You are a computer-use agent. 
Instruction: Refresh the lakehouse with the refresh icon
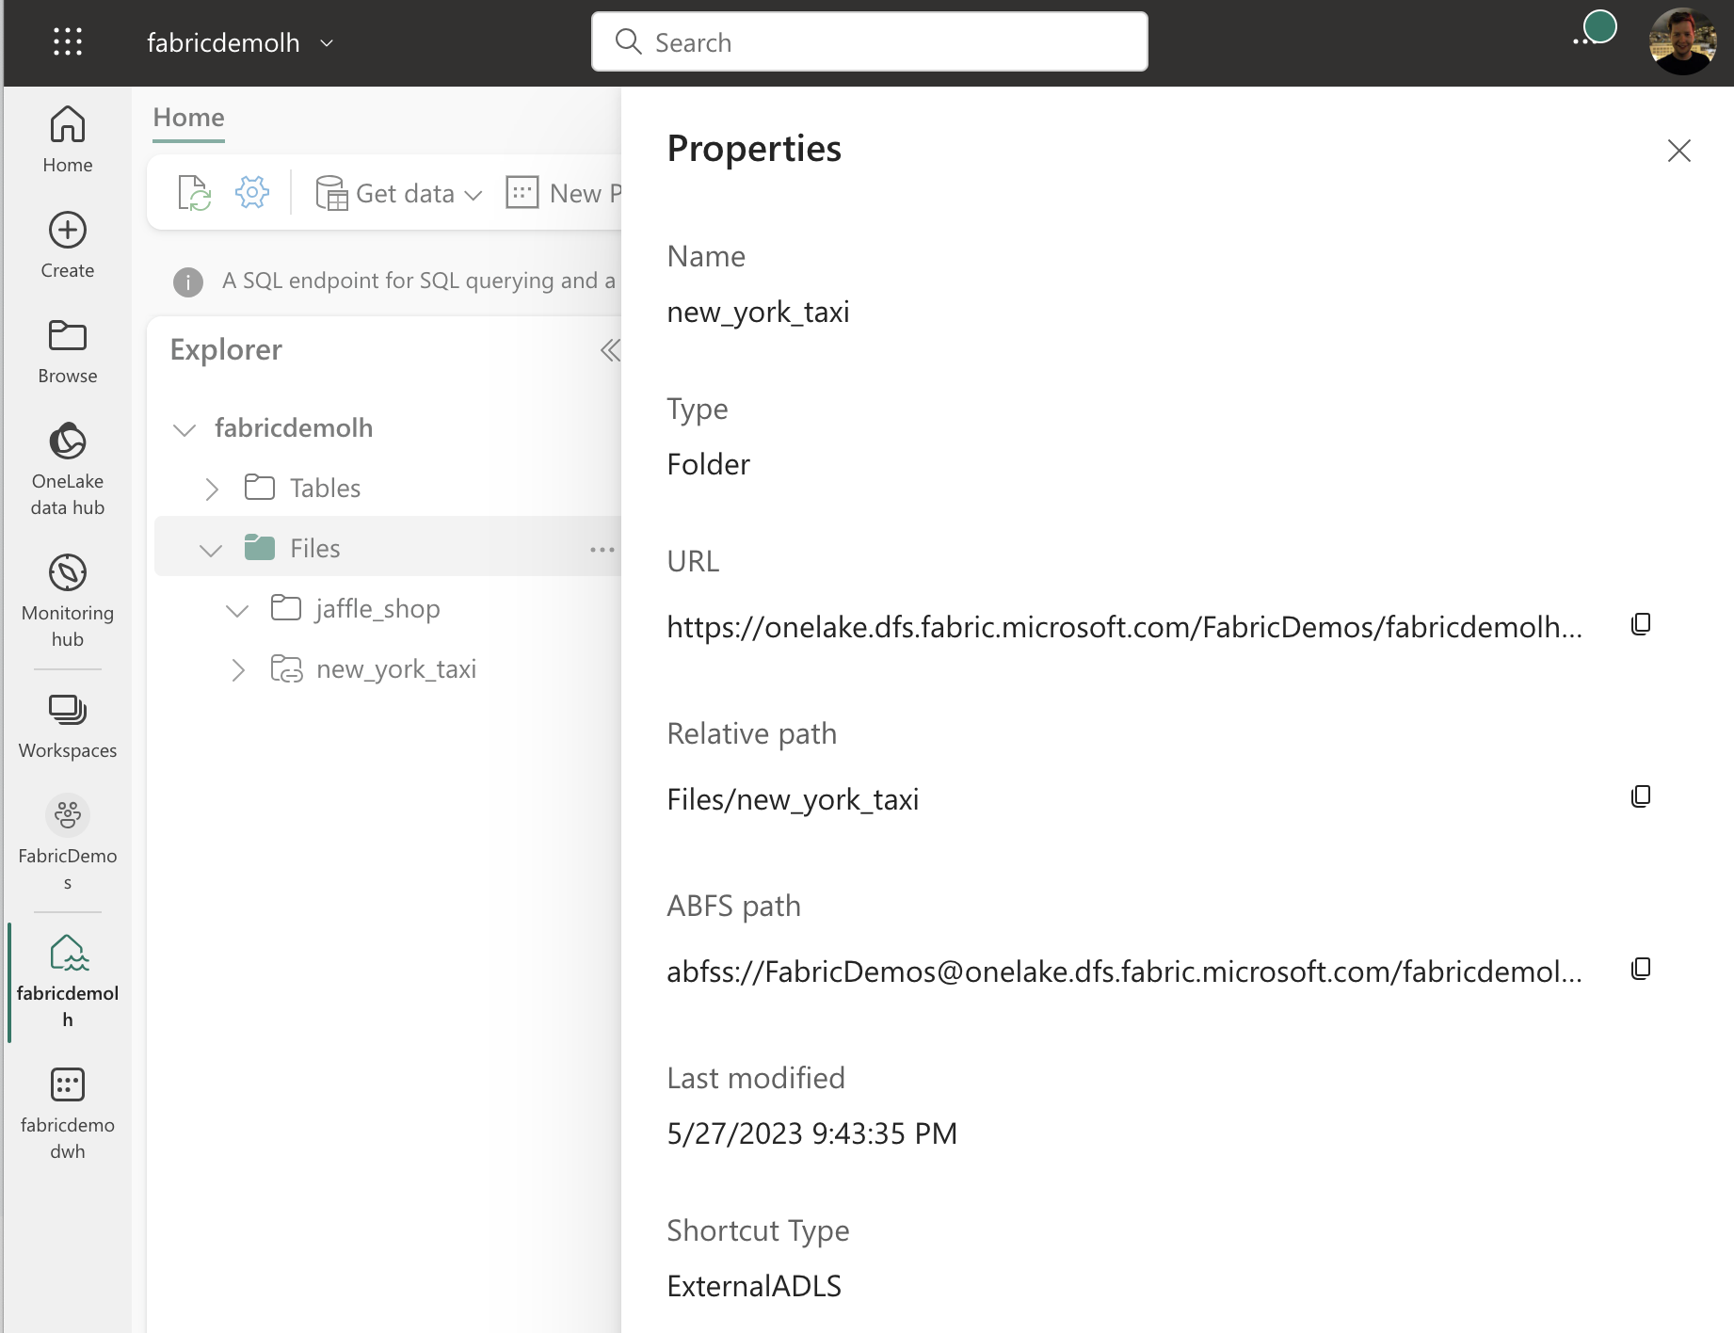coord(194,193)
